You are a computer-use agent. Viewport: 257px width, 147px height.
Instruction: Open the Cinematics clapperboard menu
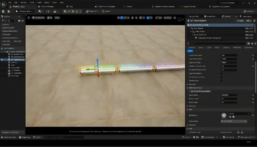tap(56, 11)
